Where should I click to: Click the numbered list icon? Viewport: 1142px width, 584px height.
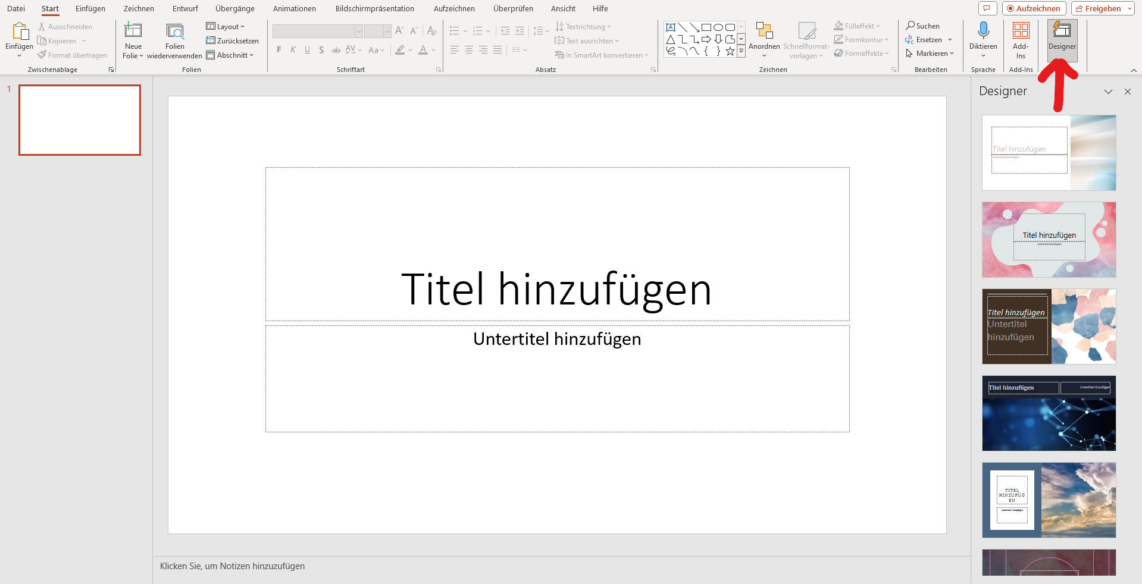[478, 30]
